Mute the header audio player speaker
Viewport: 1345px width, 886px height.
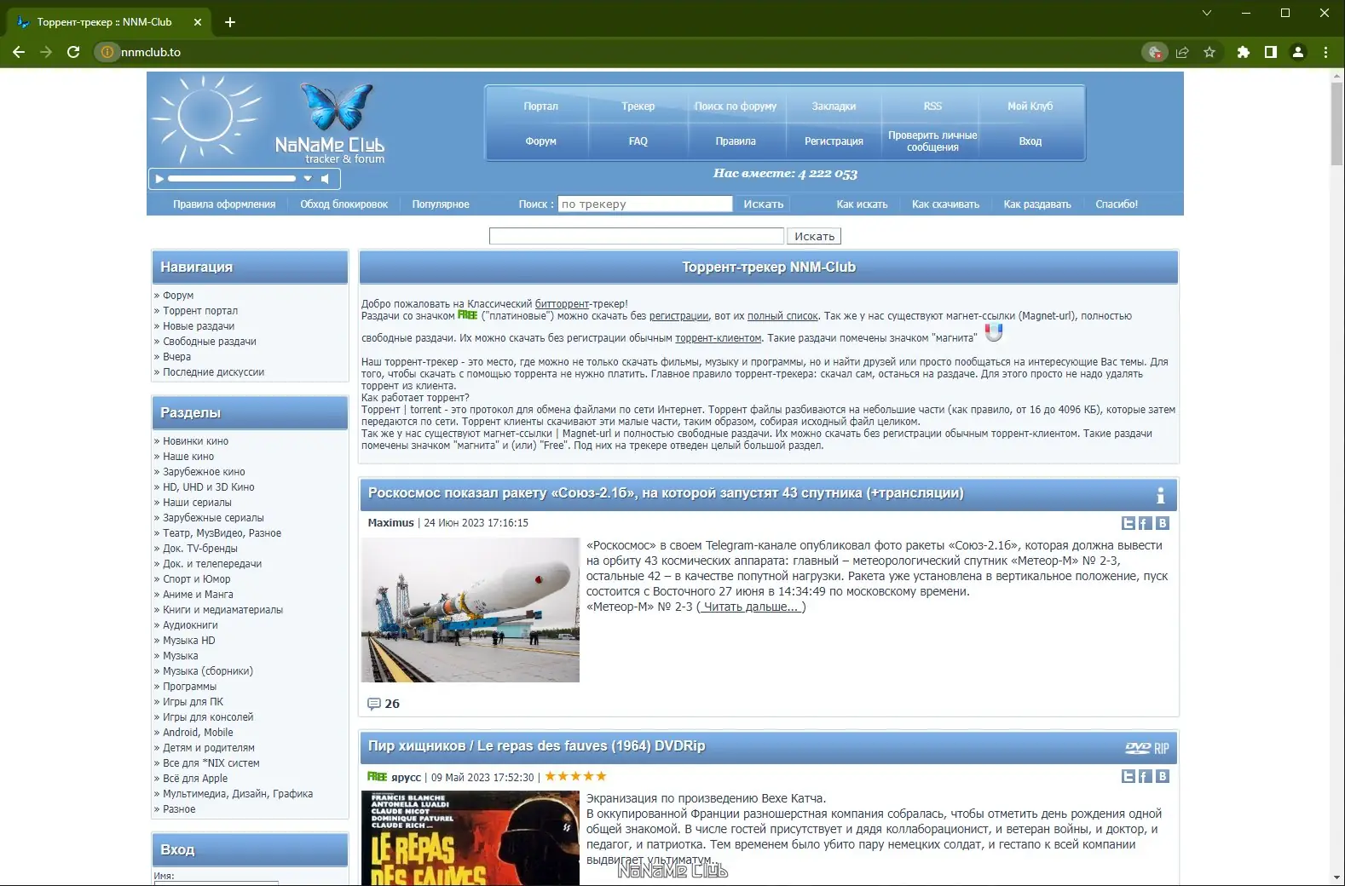pyautogui.click(x=325, y=179)
